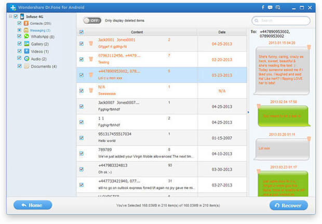Image resolution: width=322 pixels, height=224 pixels.
Task: Toggle Only display deleted items switch
Action: tap(92, 21)
